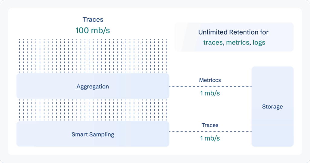Click the Smart Sampling text label
The height and width of the screenshot is (163, 310).
coord(93,134)
